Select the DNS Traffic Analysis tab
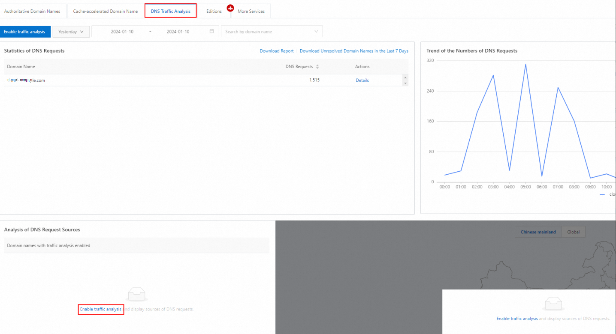Image resolution: width=616 pixels, height=334 pixels. (171, 11)
